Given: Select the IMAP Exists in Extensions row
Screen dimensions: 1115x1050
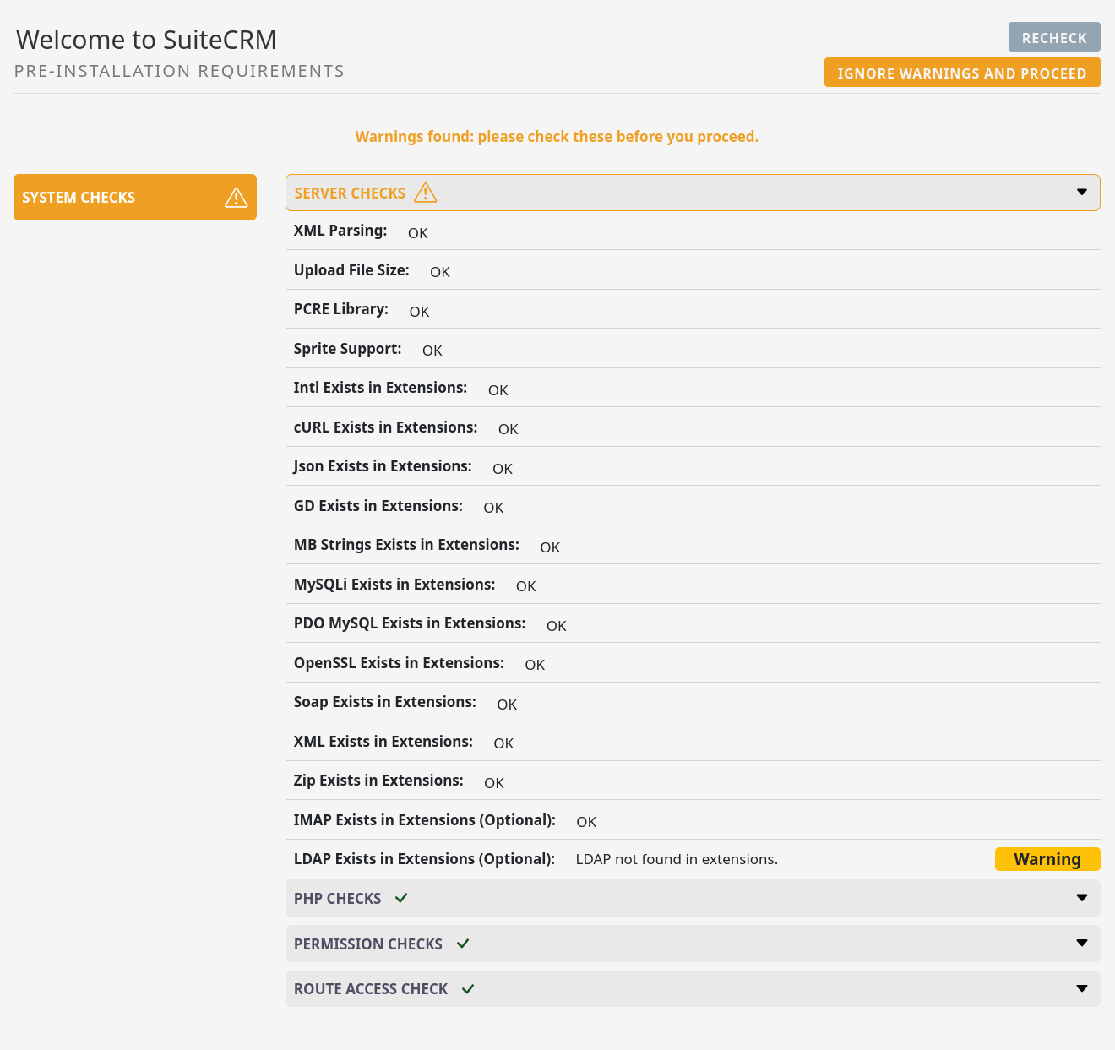Looking at the screenshot, I should click(424, 820).
